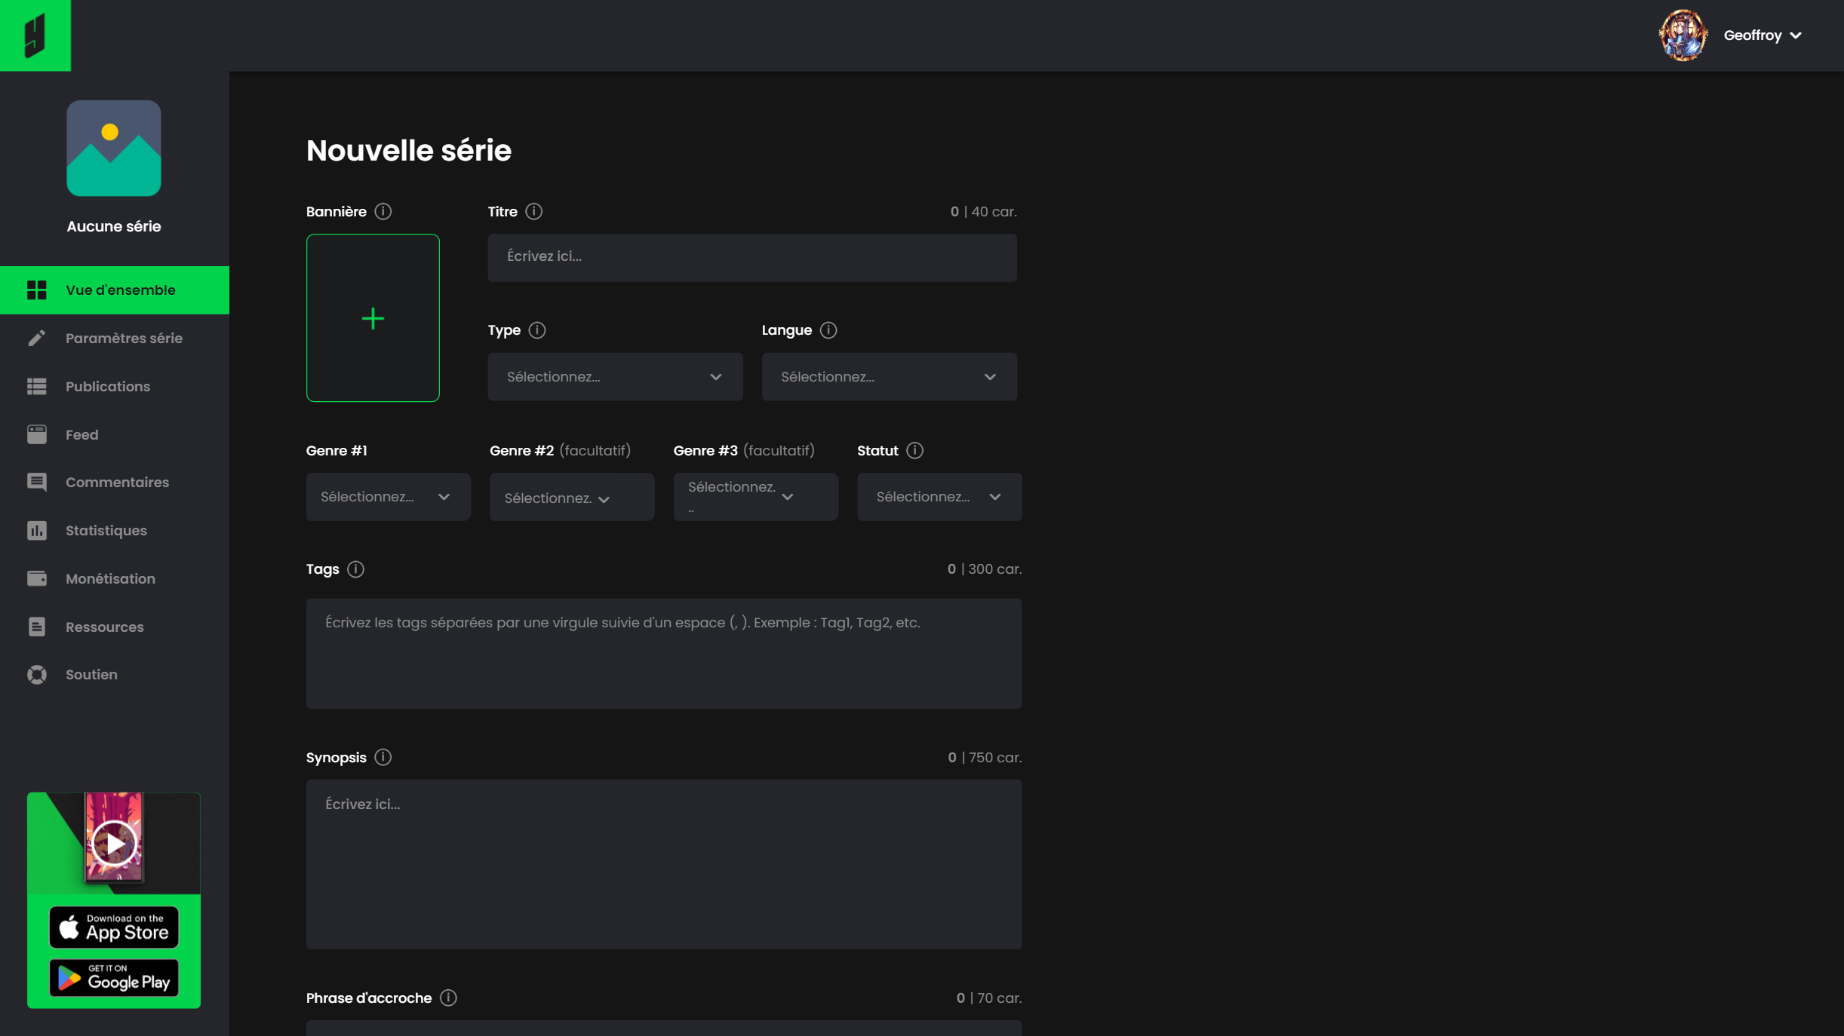This screenshot has height=1036, width=1844.
Task: Click the plus icon to add banner
Action: (x=373, y=318)
